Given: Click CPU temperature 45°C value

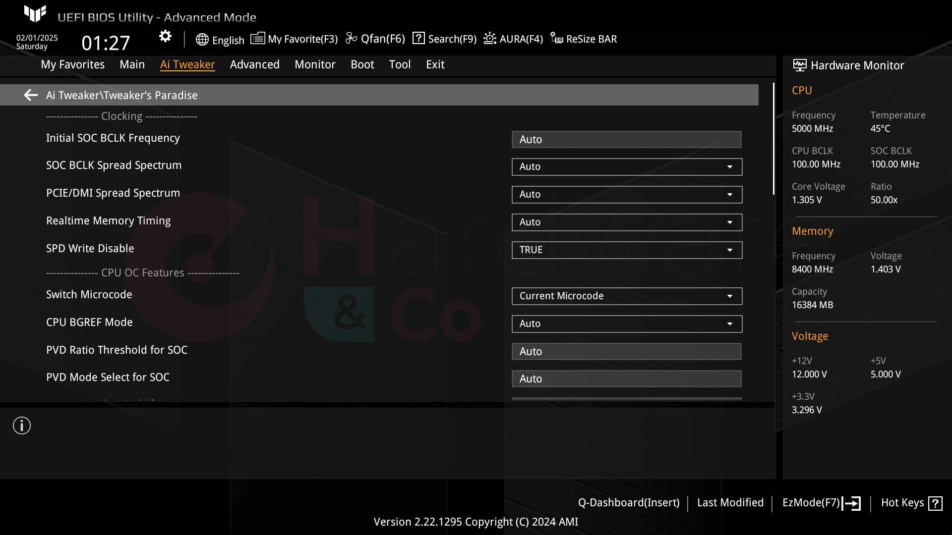Looking at the screenshot, I should click(x=880, y=129).
